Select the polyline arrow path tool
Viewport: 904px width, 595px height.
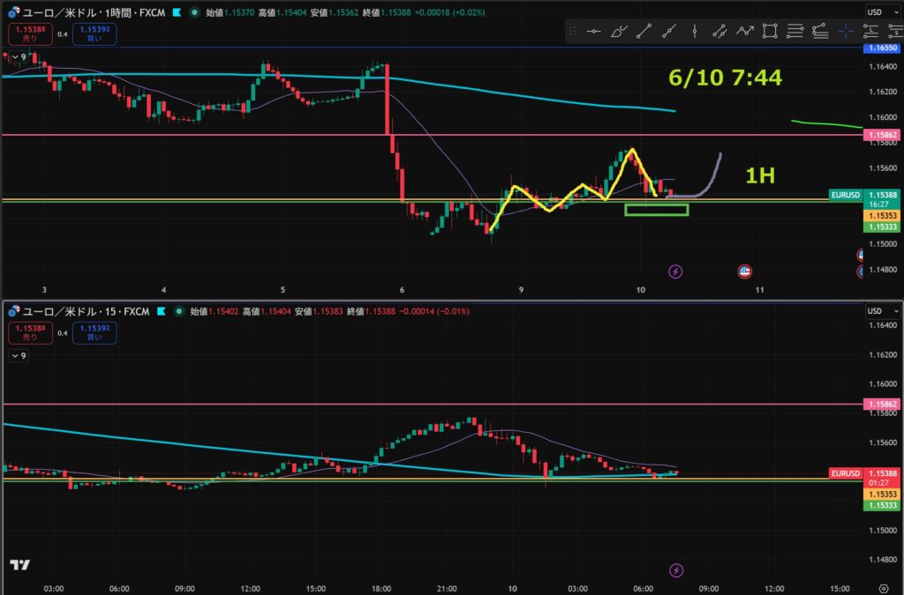(745, 31)
